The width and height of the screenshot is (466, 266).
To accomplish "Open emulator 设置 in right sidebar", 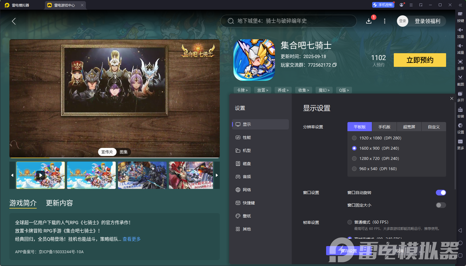I will click(460, 129).
